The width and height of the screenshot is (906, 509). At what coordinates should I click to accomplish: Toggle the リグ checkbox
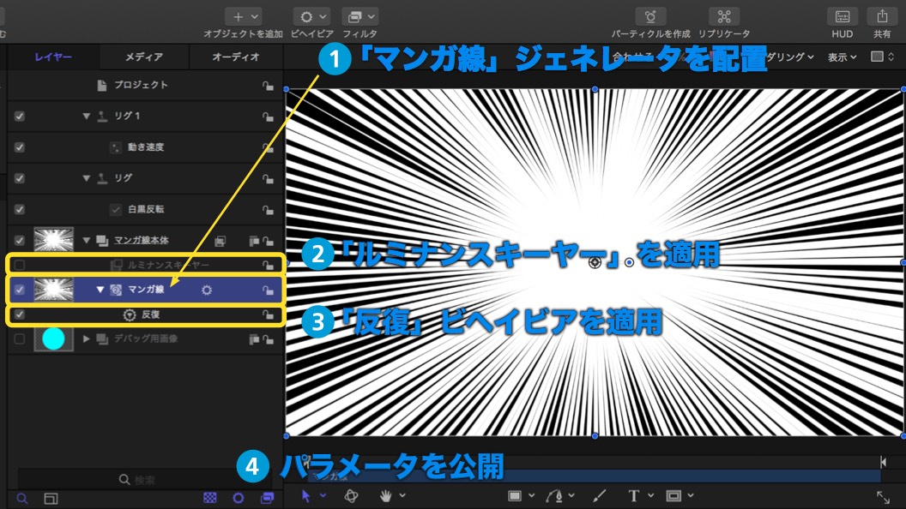point(20,178)
